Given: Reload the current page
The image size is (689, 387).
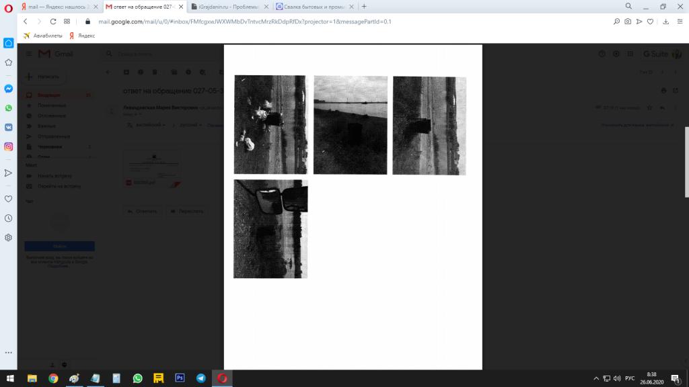Looking at the screenshot, I should 53,21.
